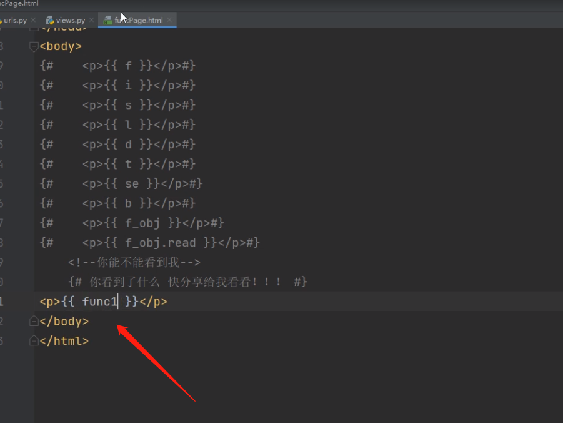The height and width of the screenshot is (423, 563).
Task: Click the commented line with {{ b }}
Action: pyautogui.click(x=117, y=203)
